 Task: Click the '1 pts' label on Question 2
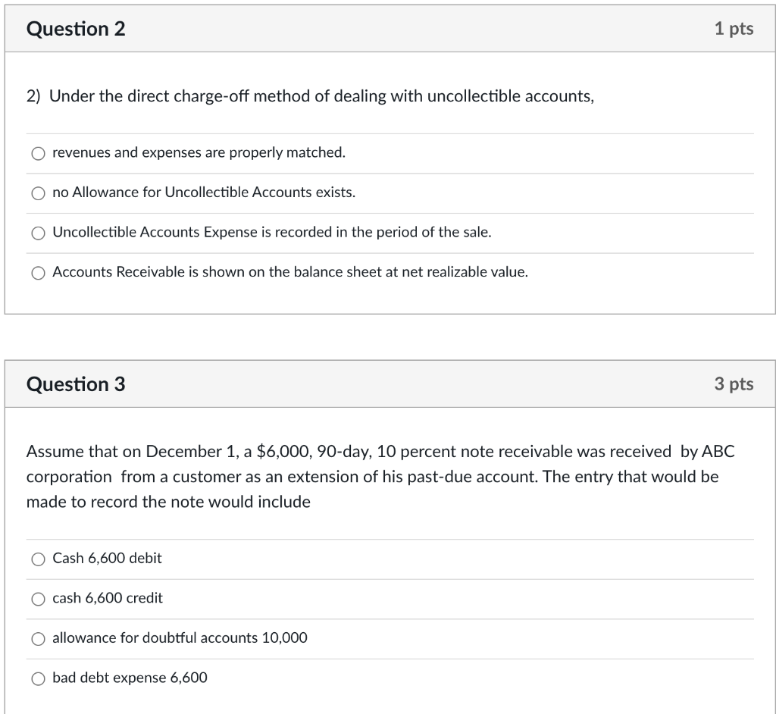click(x=733, y=28)
